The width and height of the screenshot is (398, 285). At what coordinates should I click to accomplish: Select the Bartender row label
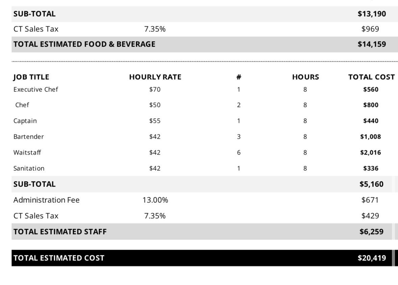click(29, 137)
